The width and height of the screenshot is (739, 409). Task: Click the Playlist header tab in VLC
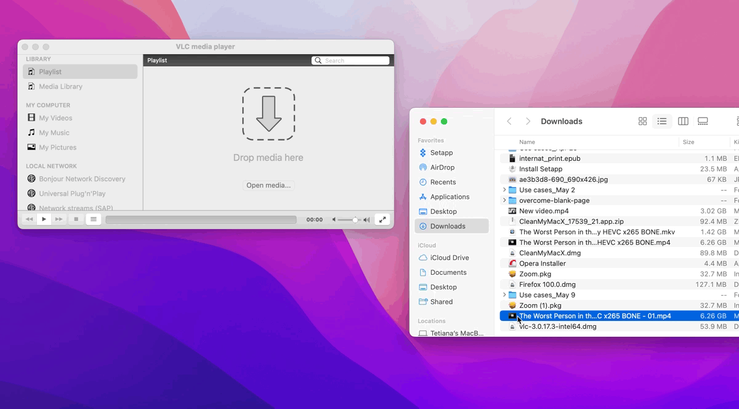157,60
